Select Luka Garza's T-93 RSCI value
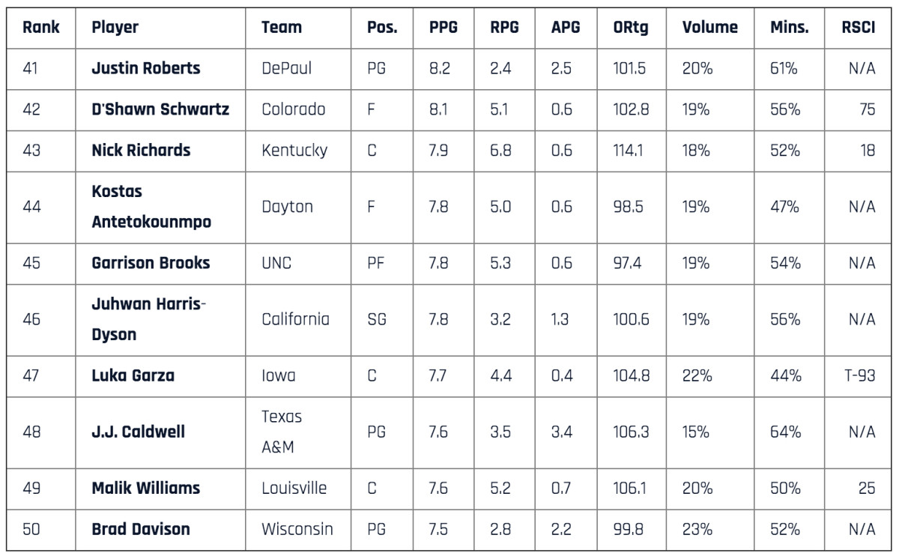The height and width of the screenshot is (556, 899). click(858, 375)
